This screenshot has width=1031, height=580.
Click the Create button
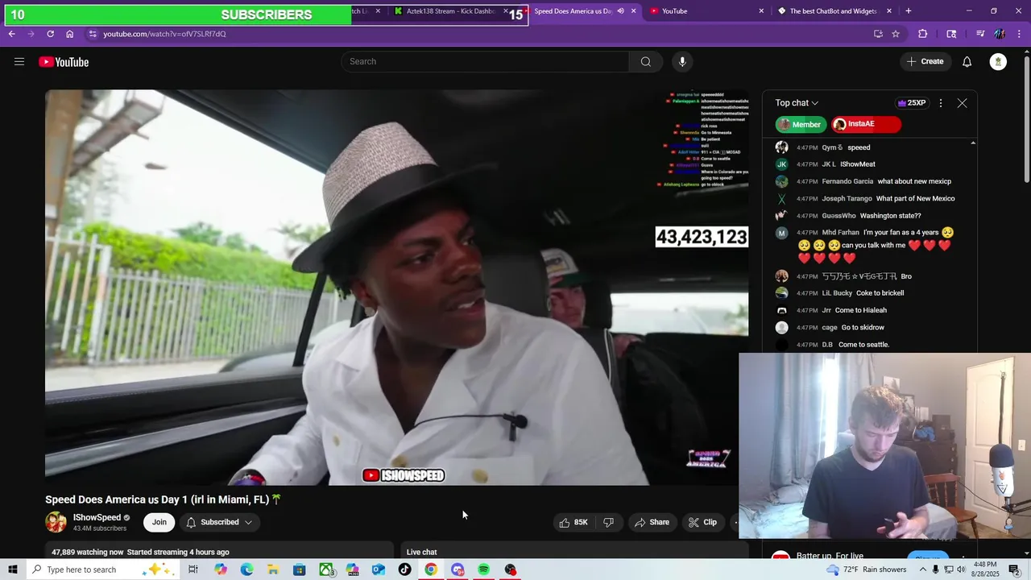pos(925,61)
